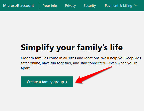This screenshot has height=111, width=144.
Task: Click the "have fun together" text
Action: pyautogui.click(x=57, y=63)
